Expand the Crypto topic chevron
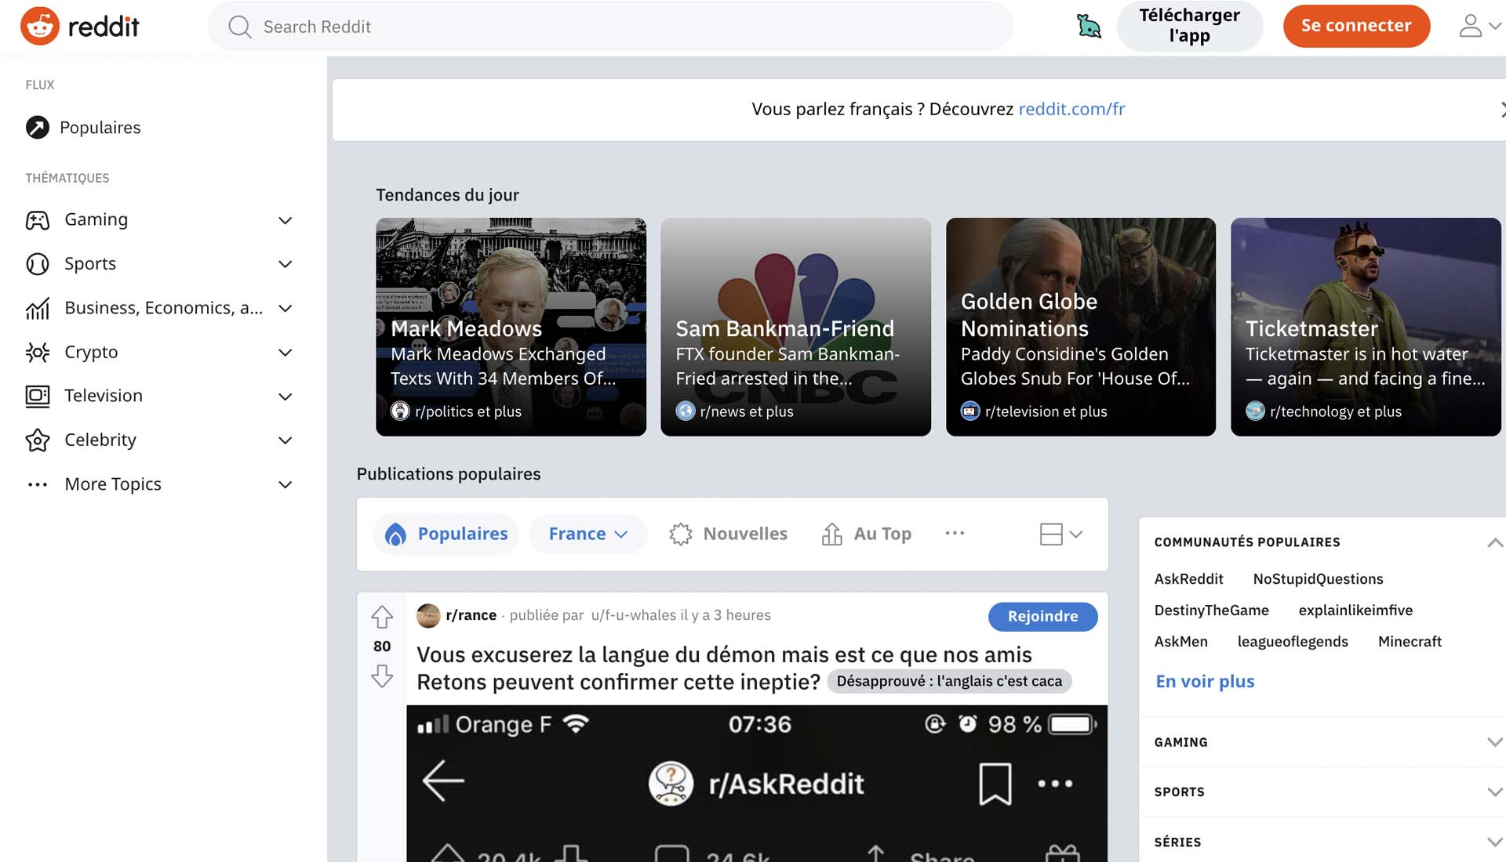 [286, 353]
